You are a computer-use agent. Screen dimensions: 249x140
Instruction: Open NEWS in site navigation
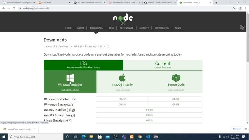pyautogui.click(x=178, y=28)
